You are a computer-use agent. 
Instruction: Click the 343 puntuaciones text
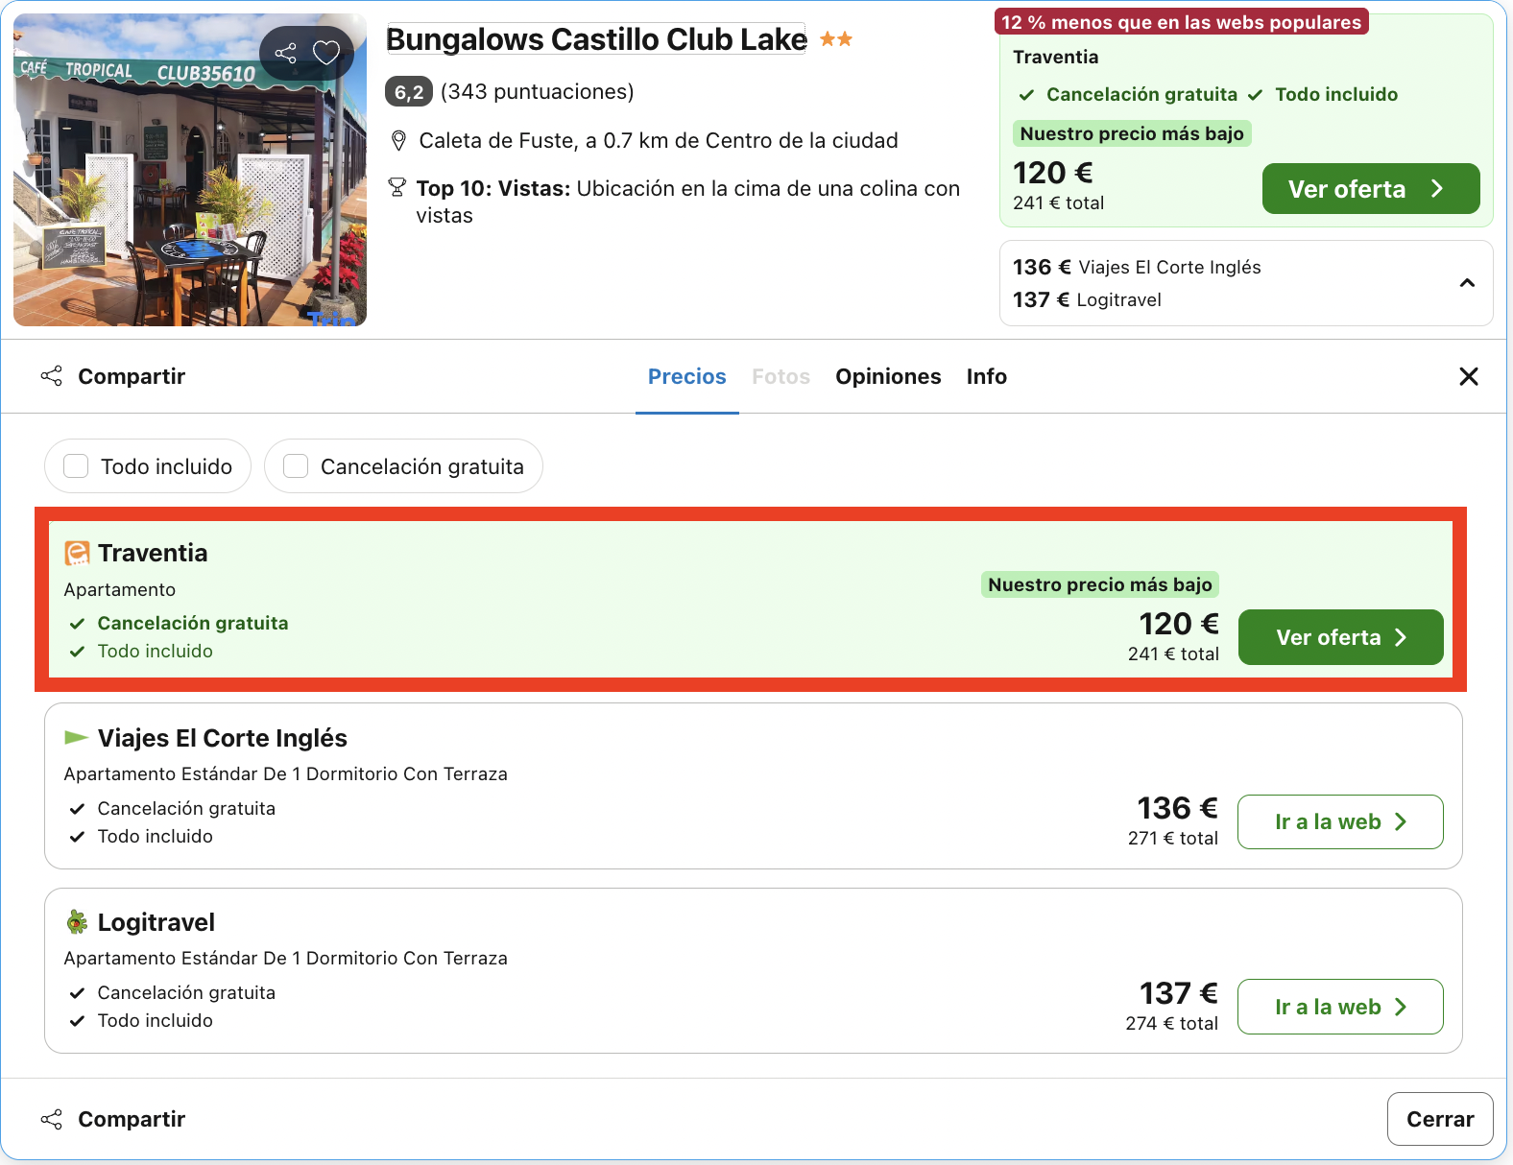538,92
